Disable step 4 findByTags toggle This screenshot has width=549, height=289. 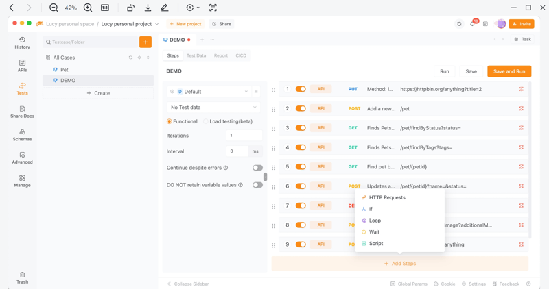tap(301, 147)
